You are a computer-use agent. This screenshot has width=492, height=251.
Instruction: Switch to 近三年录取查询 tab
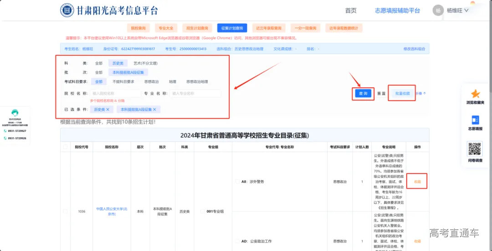(x=269, y=28)
